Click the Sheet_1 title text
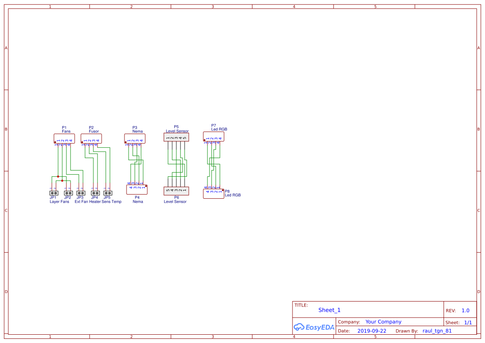 point(329,310)
